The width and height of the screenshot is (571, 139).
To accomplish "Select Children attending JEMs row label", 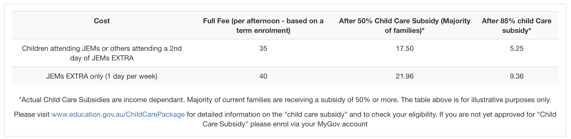I will tap(102, 53).
